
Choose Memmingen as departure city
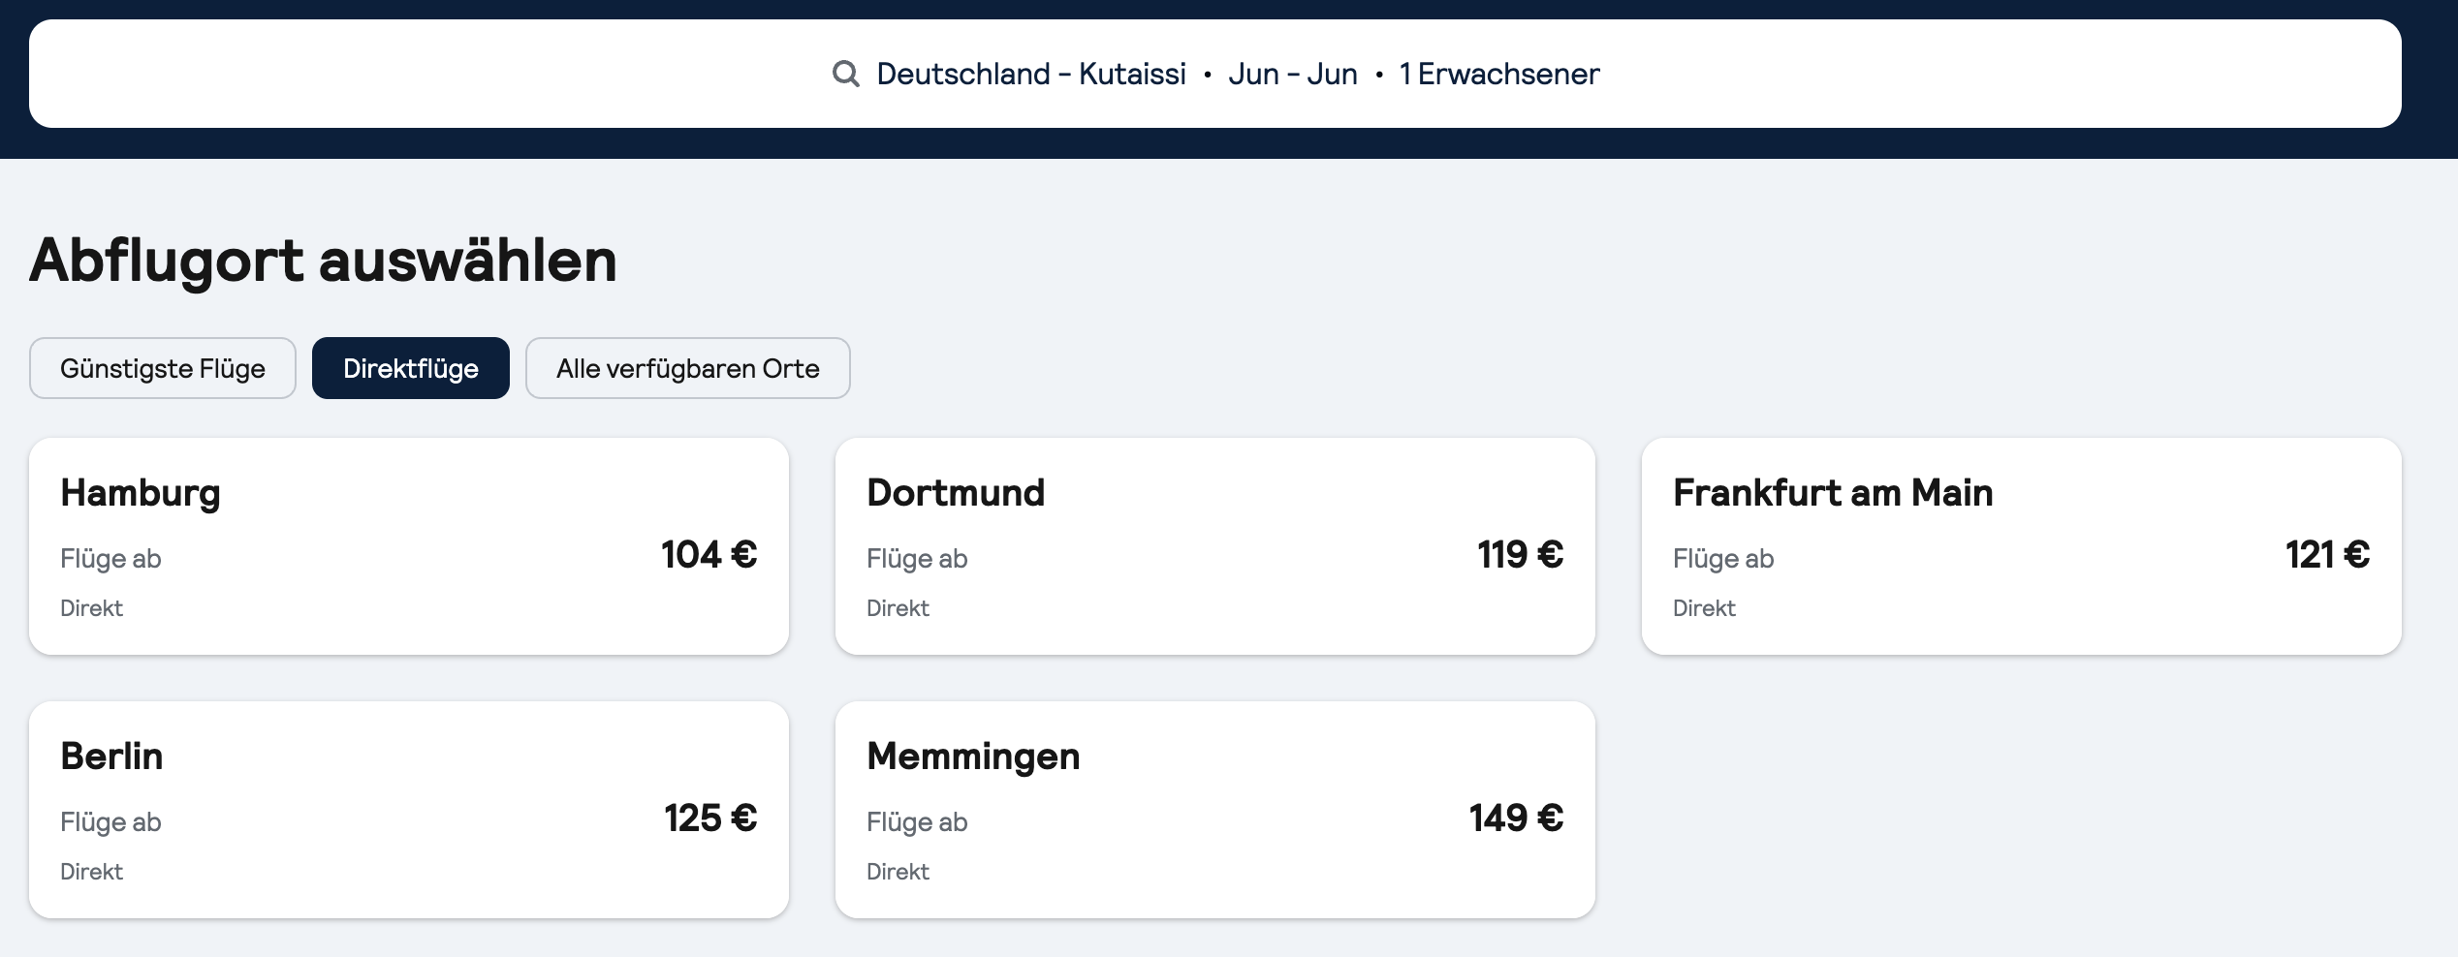coord(1215,810)
